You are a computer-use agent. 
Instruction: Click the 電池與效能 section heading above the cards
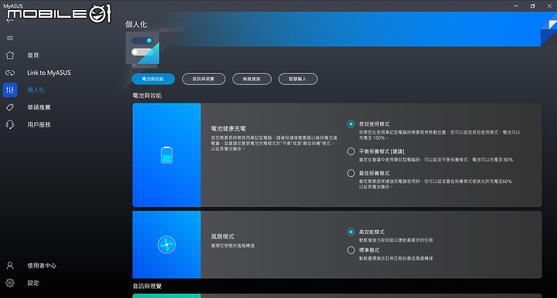click(x=147, y=95)
